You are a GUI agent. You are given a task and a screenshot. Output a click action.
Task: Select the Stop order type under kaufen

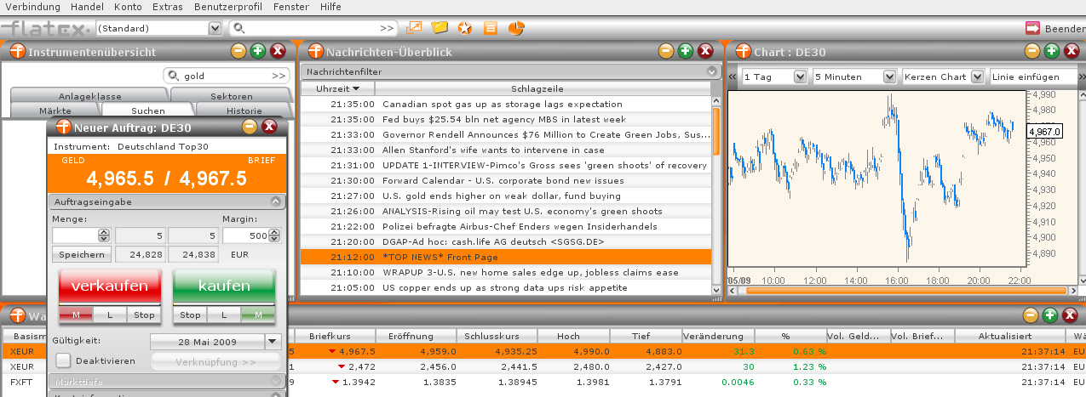coord(190,315)
